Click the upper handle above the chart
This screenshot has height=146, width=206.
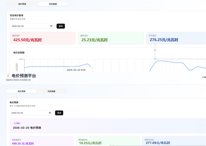(155, 50)
